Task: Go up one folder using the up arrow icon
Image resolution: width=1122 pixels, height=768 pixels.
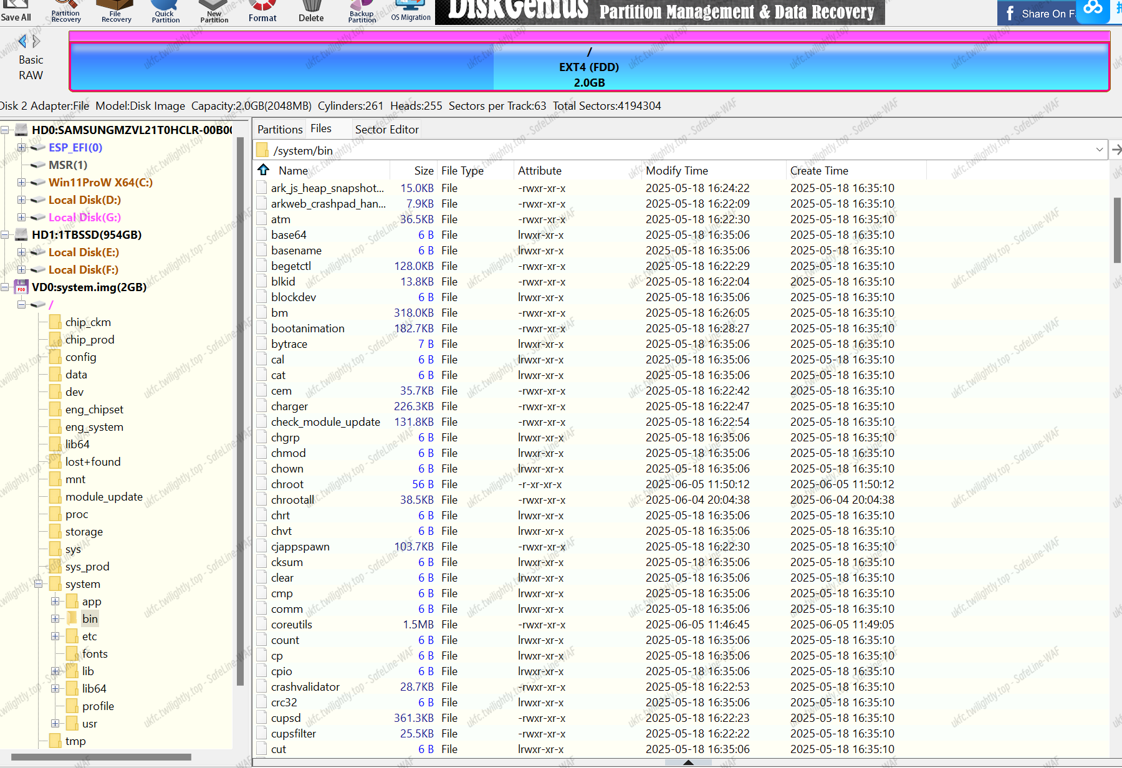Action: [264, 170]
